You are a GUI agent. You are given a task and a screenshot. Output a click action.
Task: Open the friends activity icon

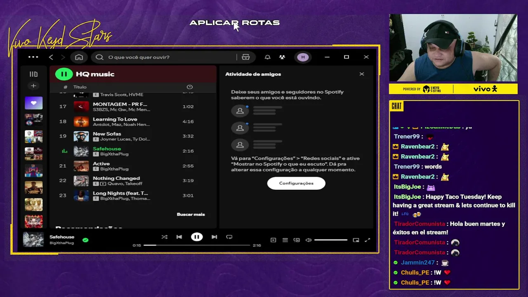point(282,57)
